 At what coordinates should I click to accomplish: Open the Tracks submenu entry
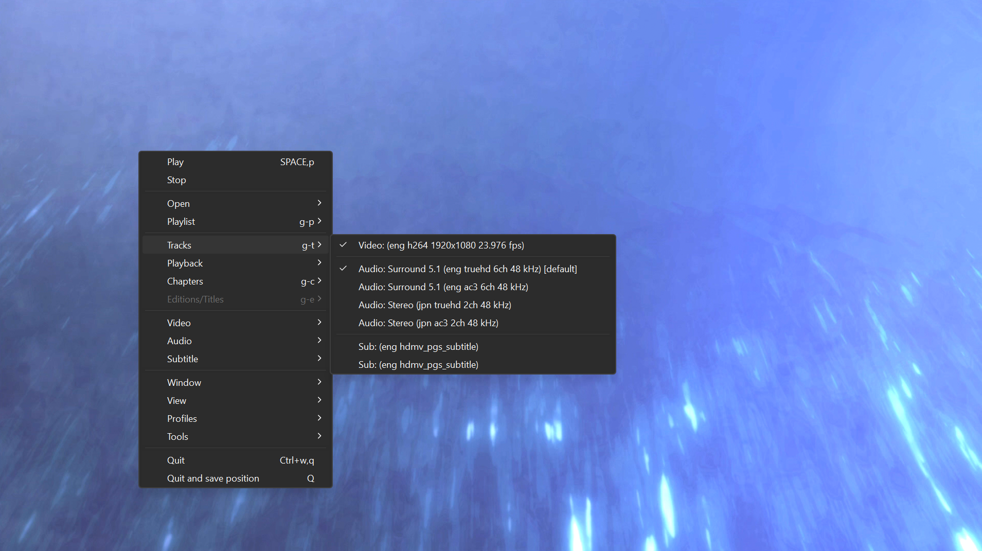[236, 245]
